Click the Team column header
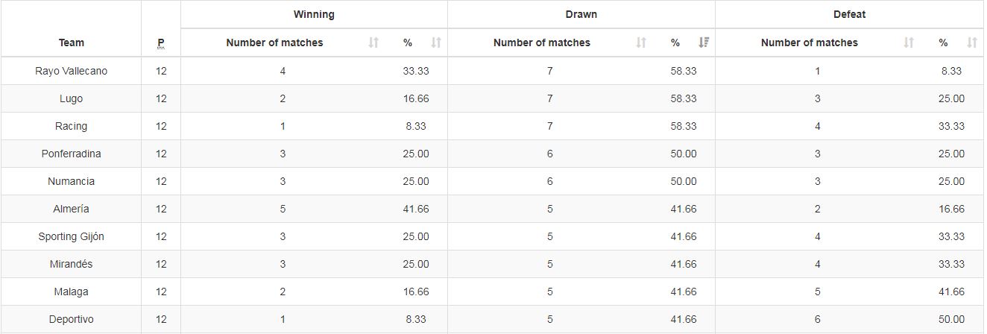The image size is (987, 334). pos(72,43)
